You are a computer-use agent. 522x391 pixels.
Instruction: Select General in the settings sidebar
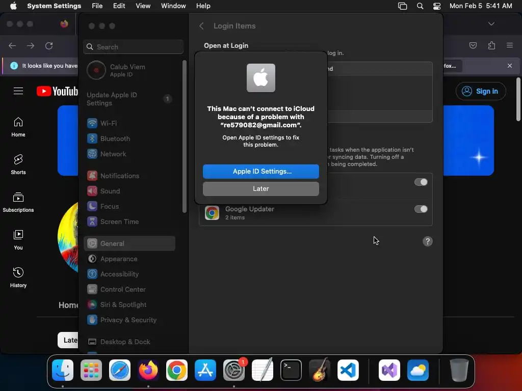click(x=130, y=243)
